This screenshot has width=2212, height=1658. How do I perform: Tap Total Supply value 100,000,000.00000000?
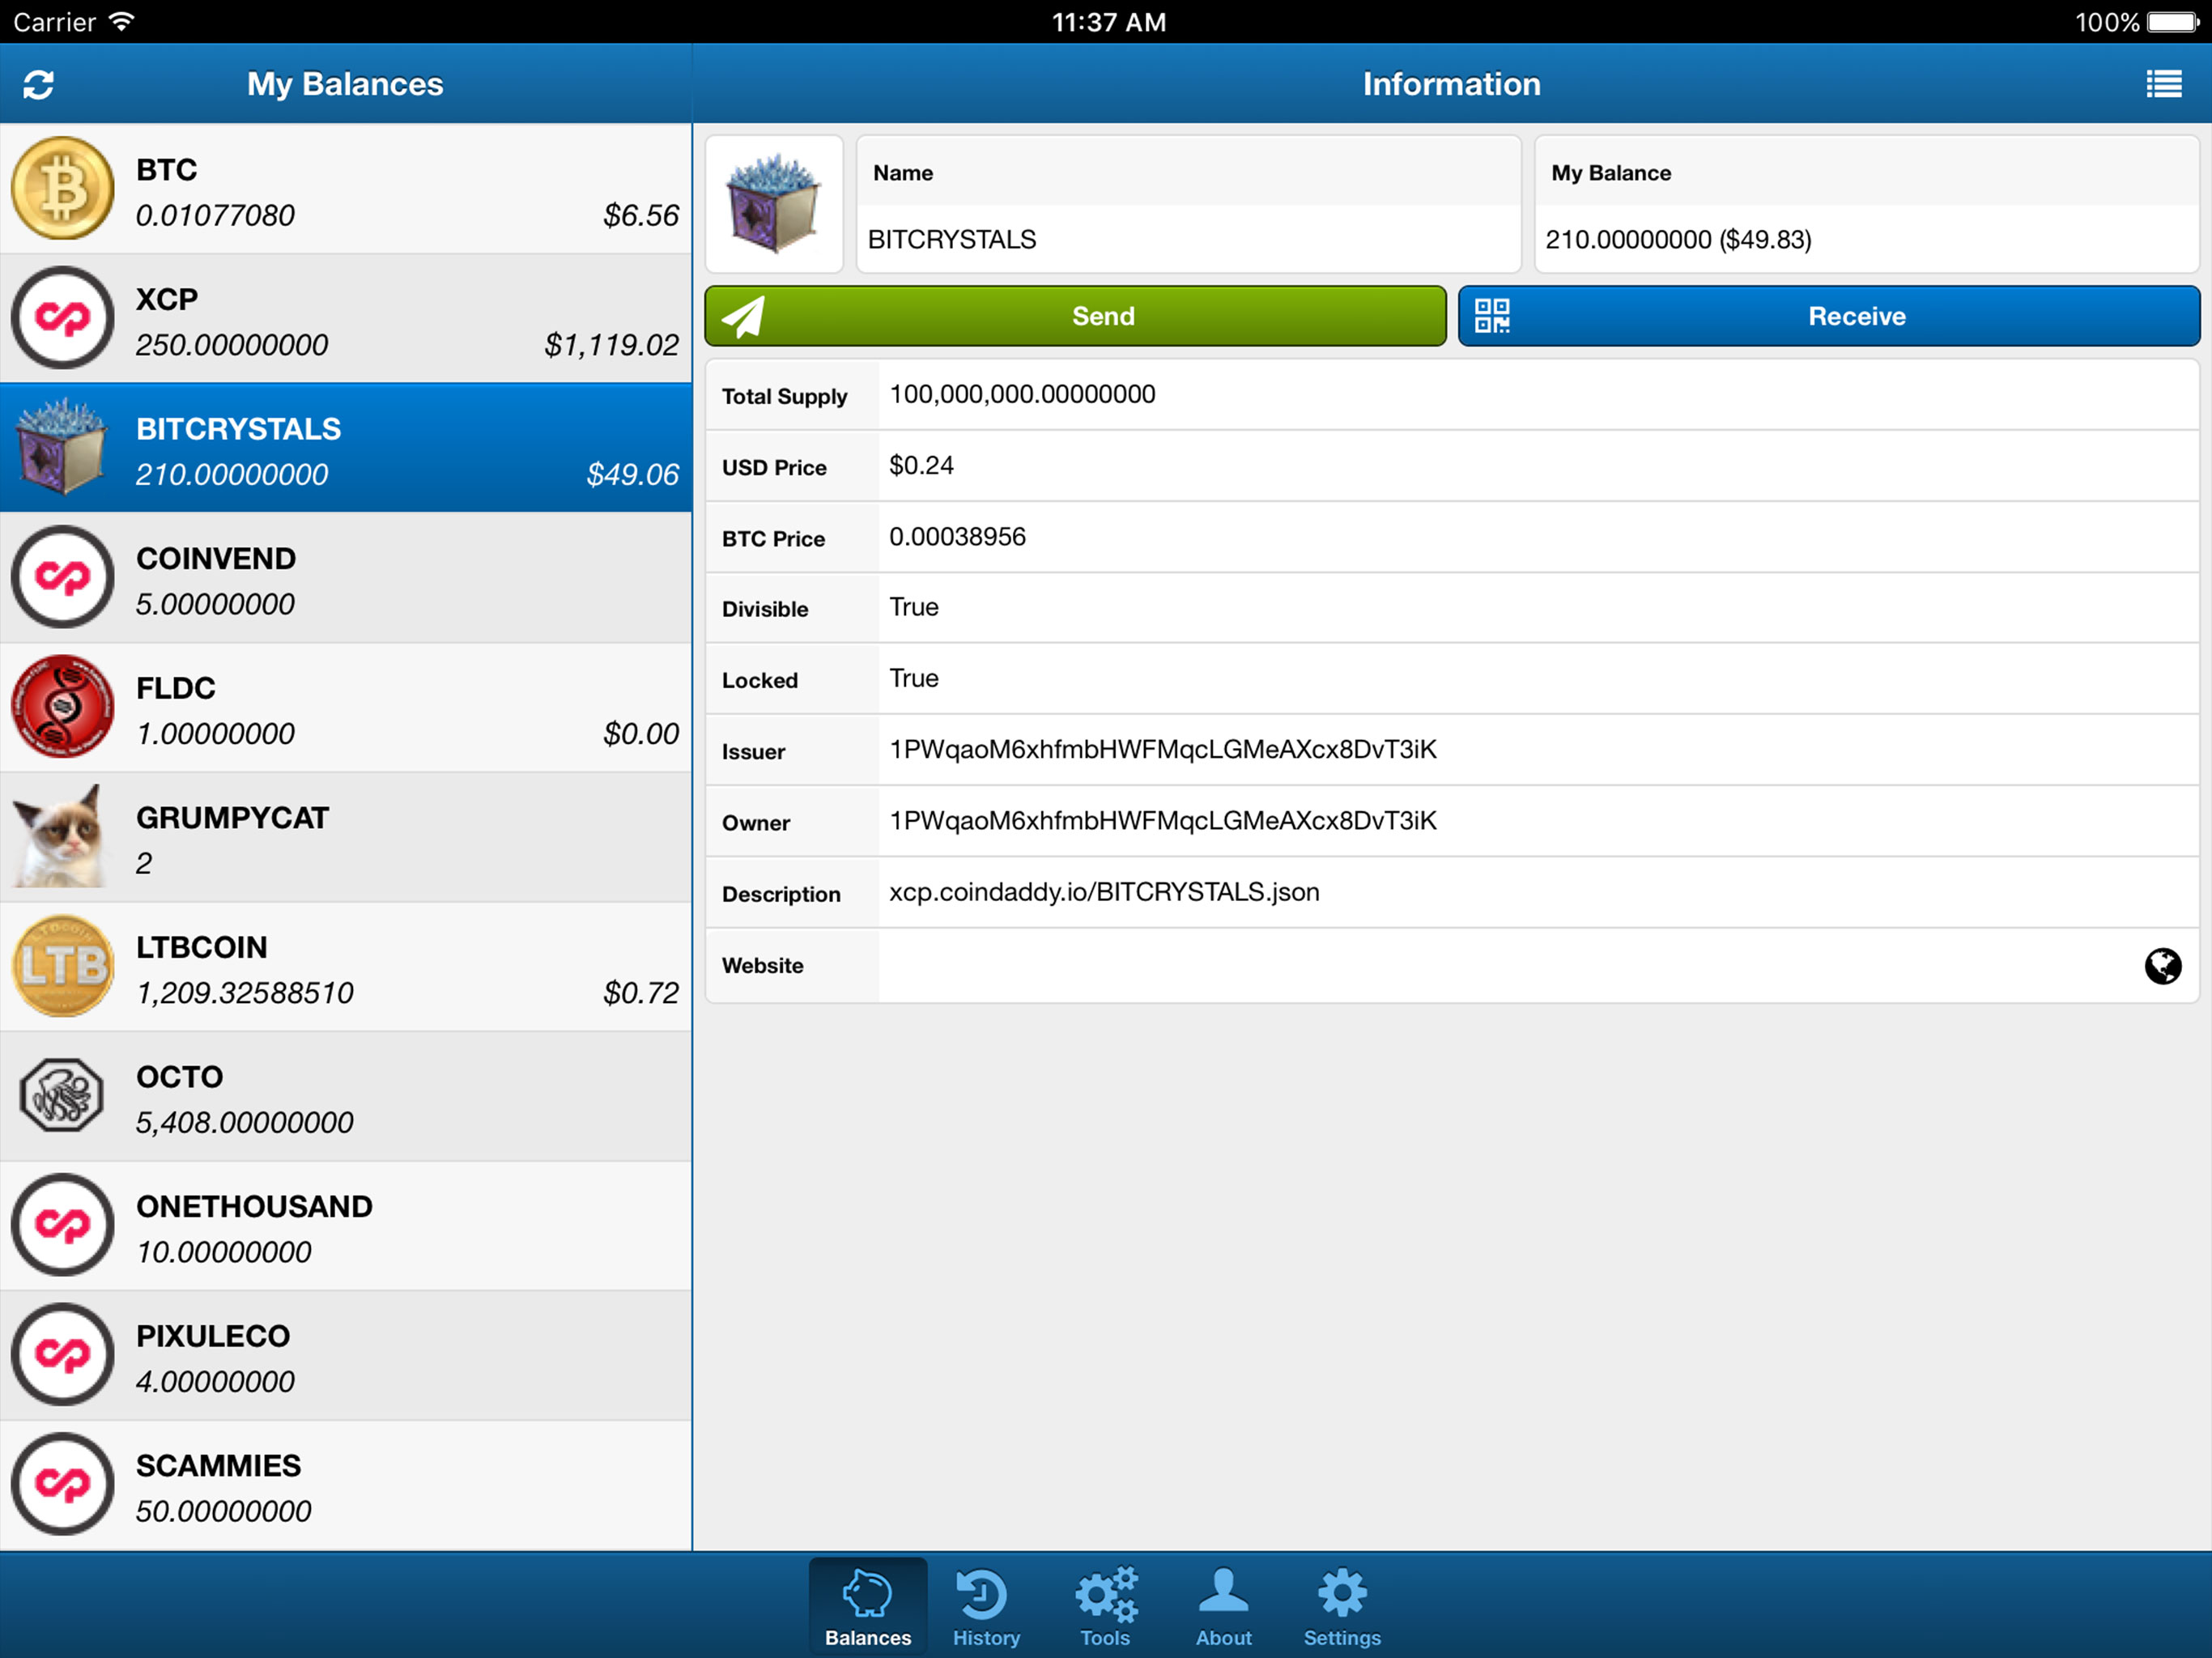(x=1022, y=394)
